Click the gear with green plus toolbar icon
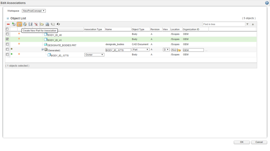This screenshot has height=151, width=270. [14, 24]
